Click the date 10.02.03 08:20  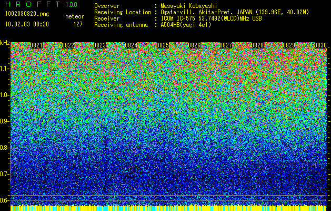27,24
